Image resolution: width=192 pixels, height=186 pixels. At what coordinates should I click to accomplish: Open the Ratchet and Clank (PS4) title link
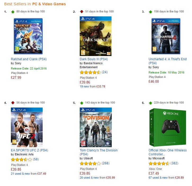(x=29, y=59)
